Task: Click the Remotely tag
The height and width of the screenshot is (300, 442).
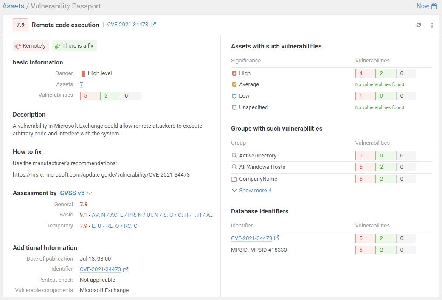Action: point(31,46)
